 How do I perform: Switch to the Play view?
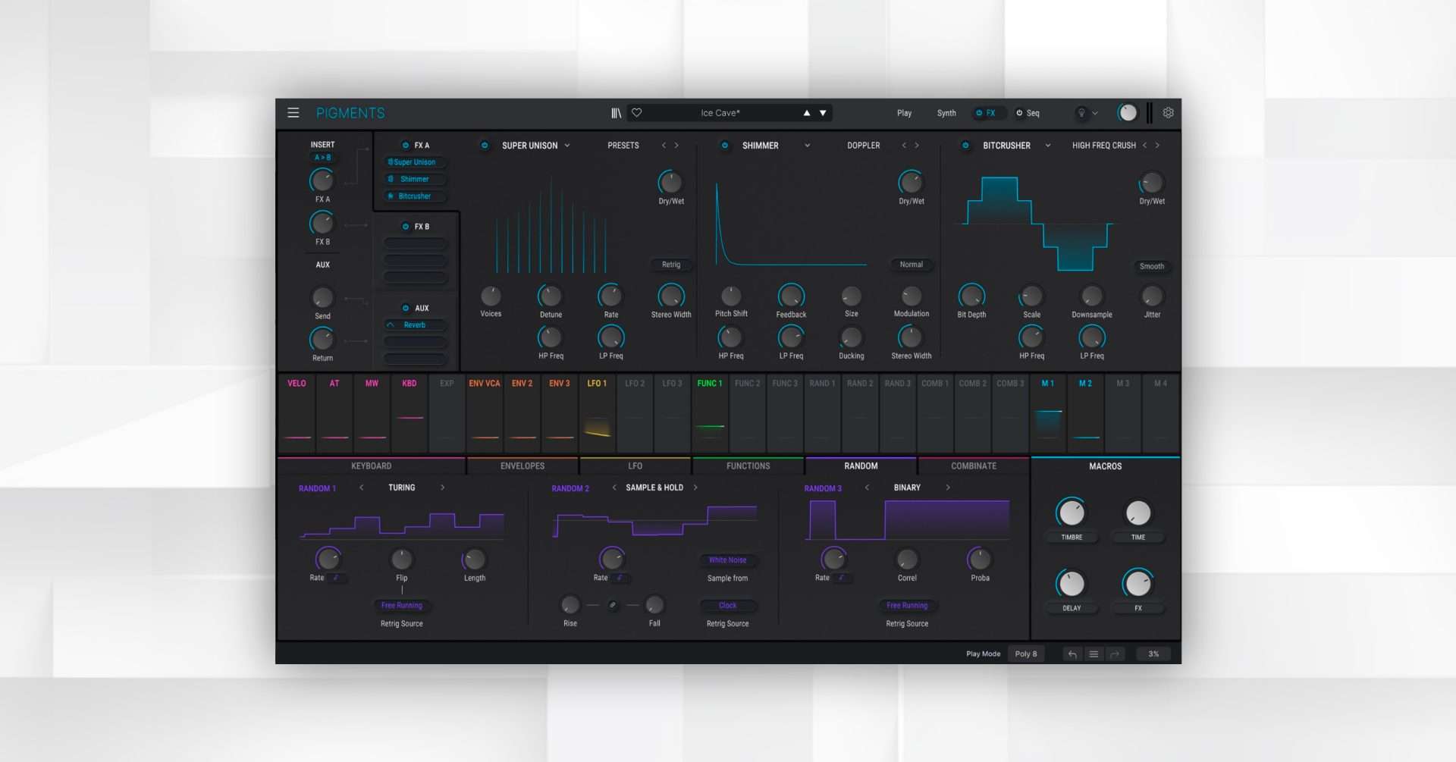[904, 113]
